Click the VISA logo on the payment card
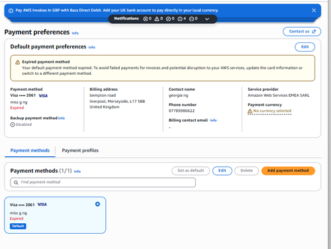 click(42, 205)
